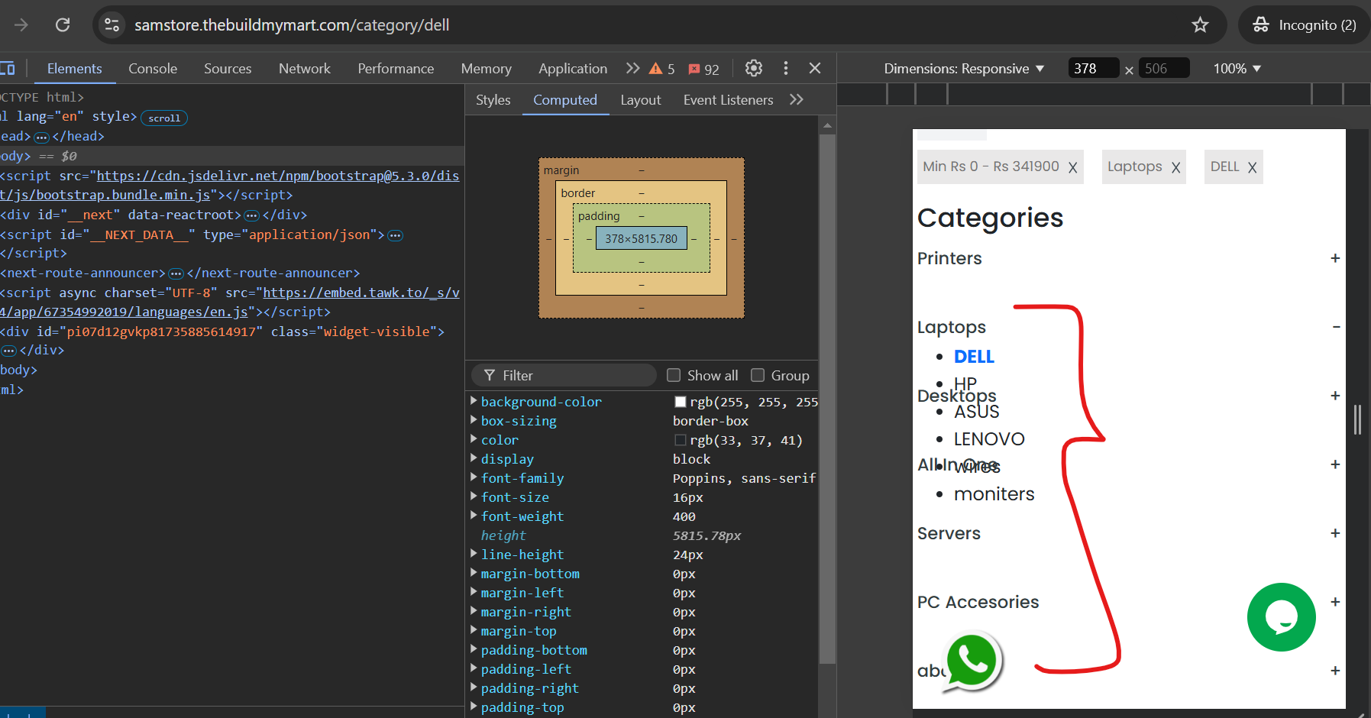The width and height of the screenshot is (1371, 718).
Task: Click the box model content size 378×5815.780
Action: pos(642,238)
